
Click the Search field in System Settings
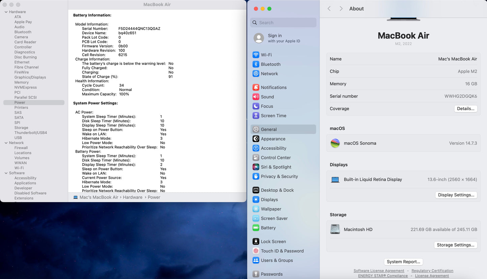click(283, 23)
